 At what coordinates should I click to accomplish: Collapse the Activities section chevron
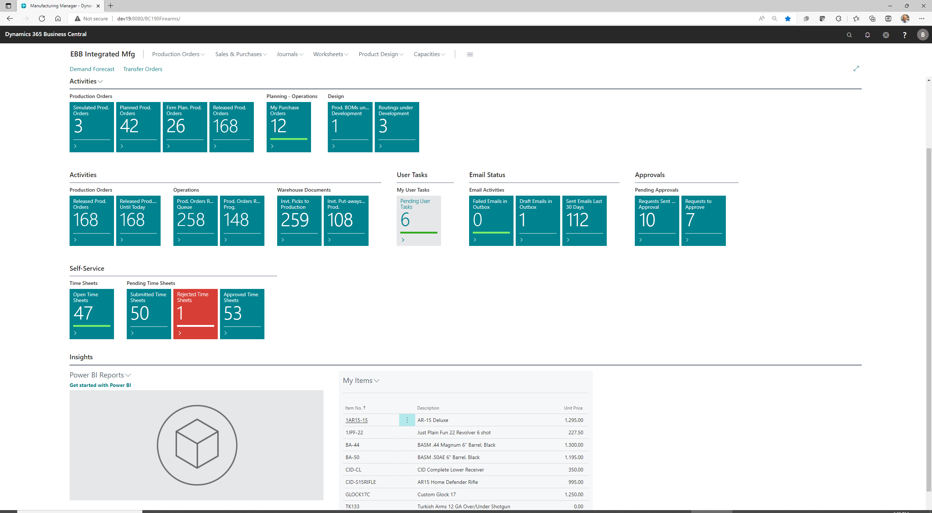(101, 82)
